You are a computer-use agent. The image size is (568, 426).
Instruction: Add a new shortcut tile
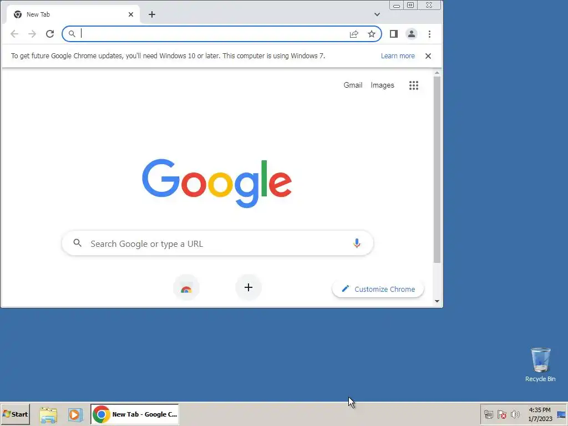[x=248, y=288]
